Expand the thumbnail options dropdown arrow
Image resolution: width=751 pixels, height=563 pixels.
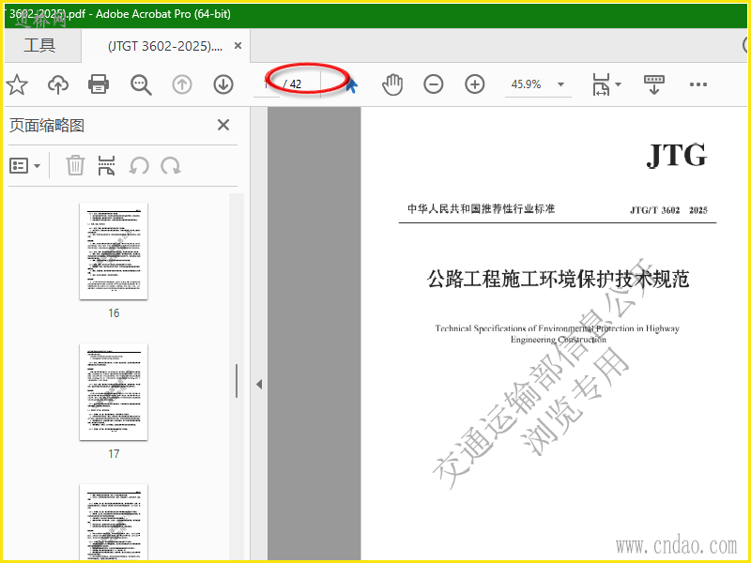point(38,166)
